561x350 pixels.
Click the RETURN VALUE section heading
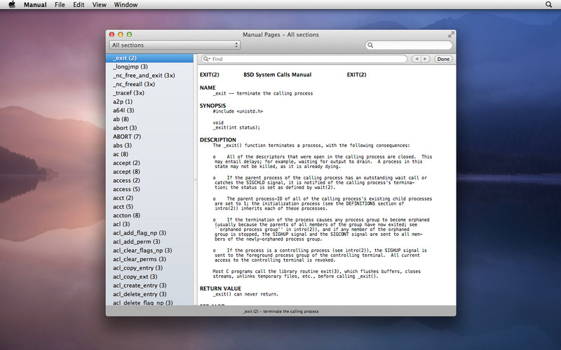pos(220,288)
